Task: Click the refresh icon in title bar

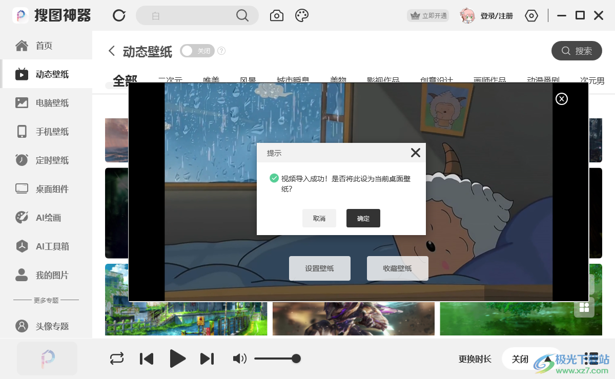Action: click(119, 15)
